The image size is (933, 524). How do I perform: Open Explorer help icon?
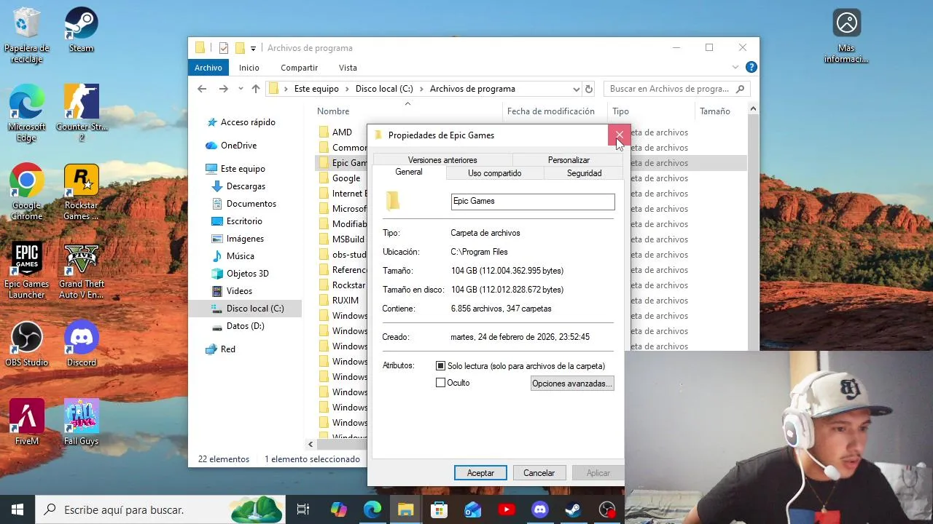click(751, 67)
